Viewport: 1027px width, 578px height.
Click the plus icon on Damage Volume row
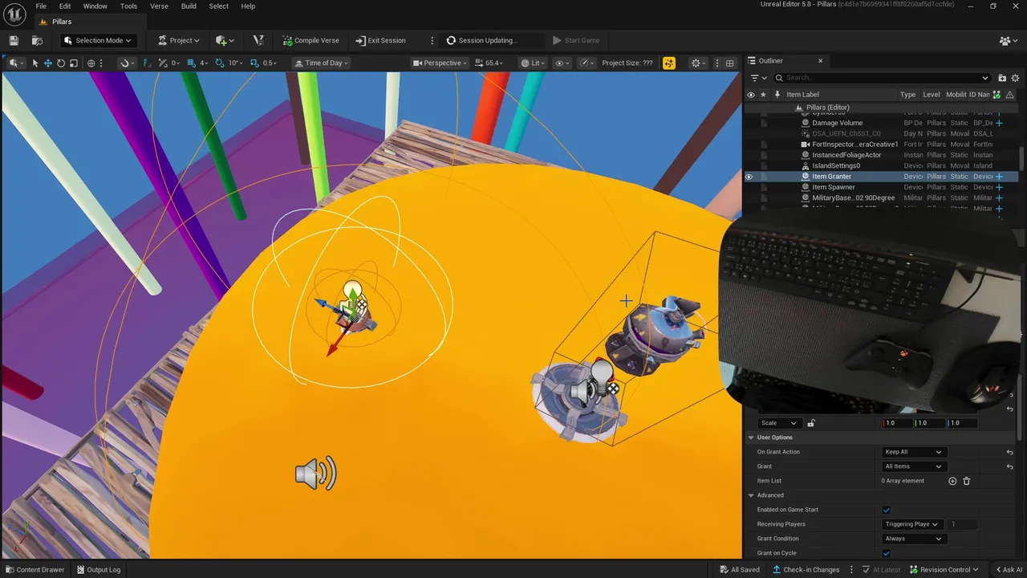click(x=999, y=123)
